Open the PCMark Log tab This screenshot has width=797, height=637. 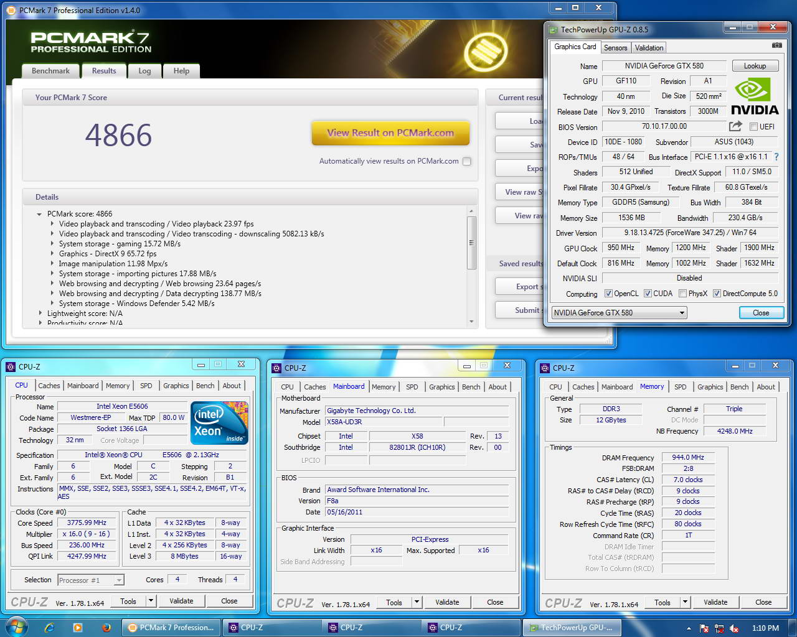click(x=144, y=71)
